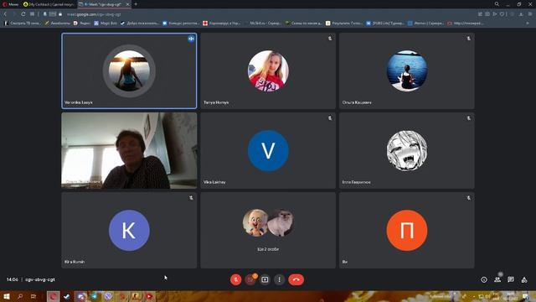This screenshot has height=302, width=536.
Task: Click the meet.google.com address bar
Action: (94, 14)
